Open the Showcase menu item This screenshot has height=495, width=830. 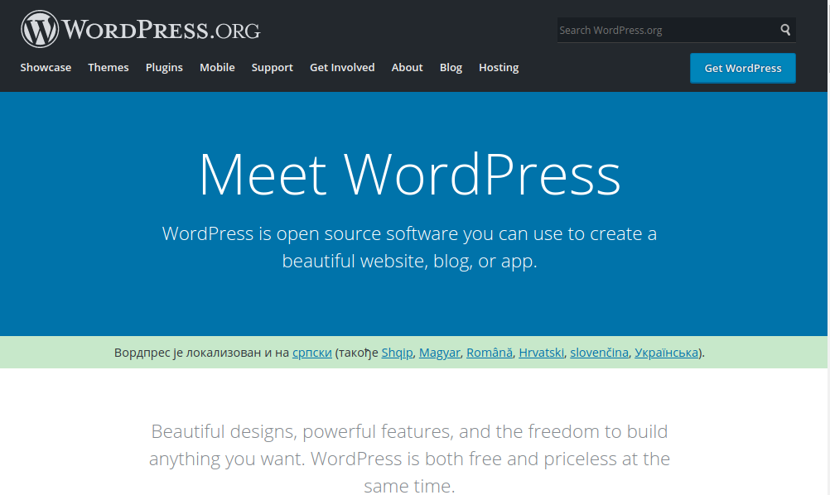[46, 68]
